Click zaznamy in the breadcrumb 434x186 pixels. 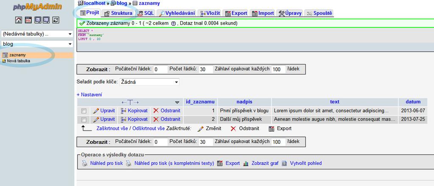point(149,3)
